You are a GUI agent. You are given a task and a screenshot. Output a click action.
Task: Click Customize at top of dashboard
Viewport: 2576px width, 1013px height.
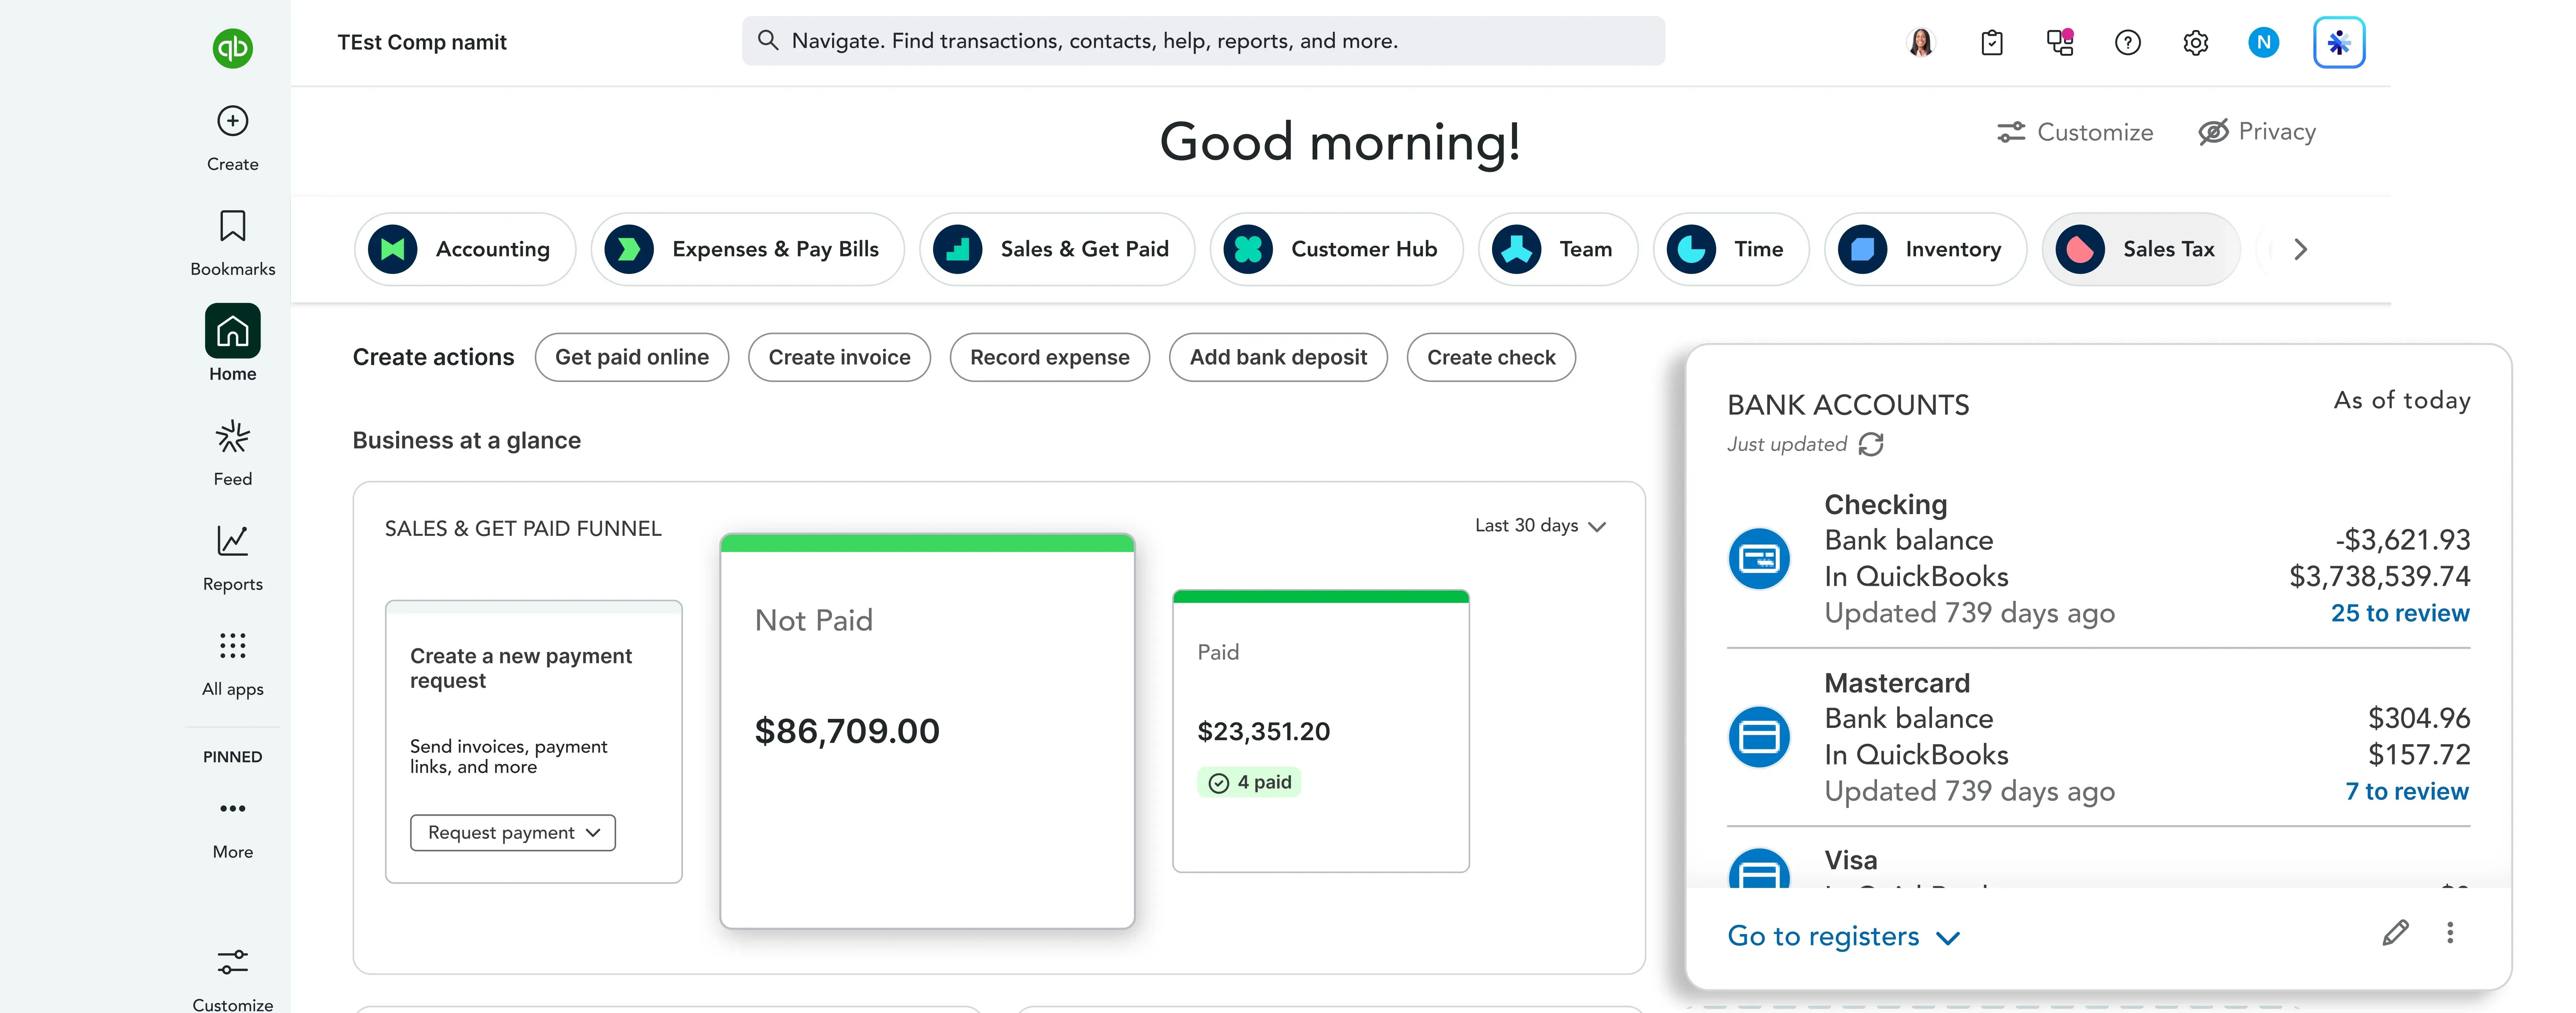tap(2075, 132)
